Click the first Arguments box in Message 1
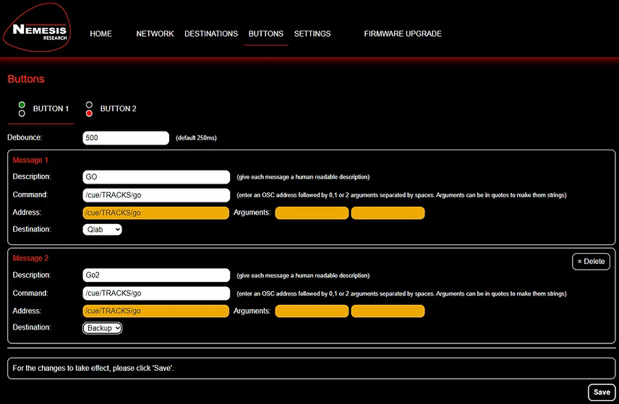The width and height of the screenshot is (619, 404). click(x=312, y=212)
